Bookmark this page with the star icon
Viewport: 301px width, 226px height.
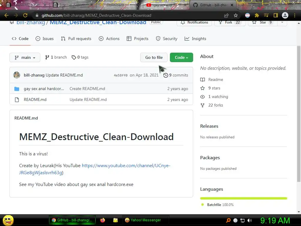point(236,15)
